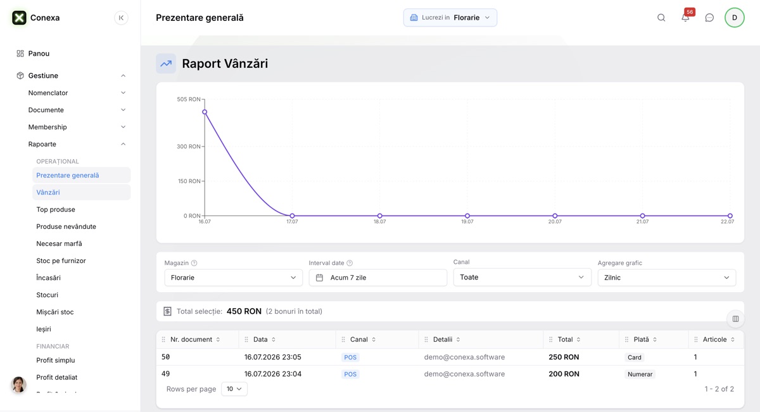Collapse the sidebar with the arrow icon

pyautogui.click(x=121, y=18)
